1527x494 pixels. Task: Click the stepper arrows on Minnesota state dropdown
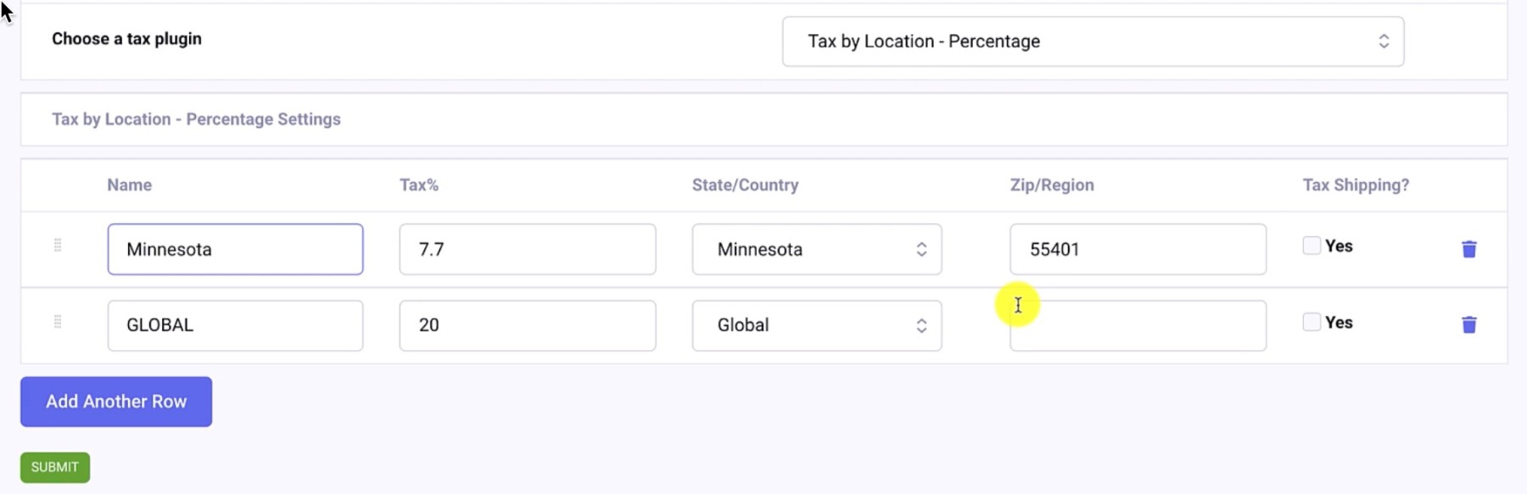pyautogui.click(x=923, y=248)
